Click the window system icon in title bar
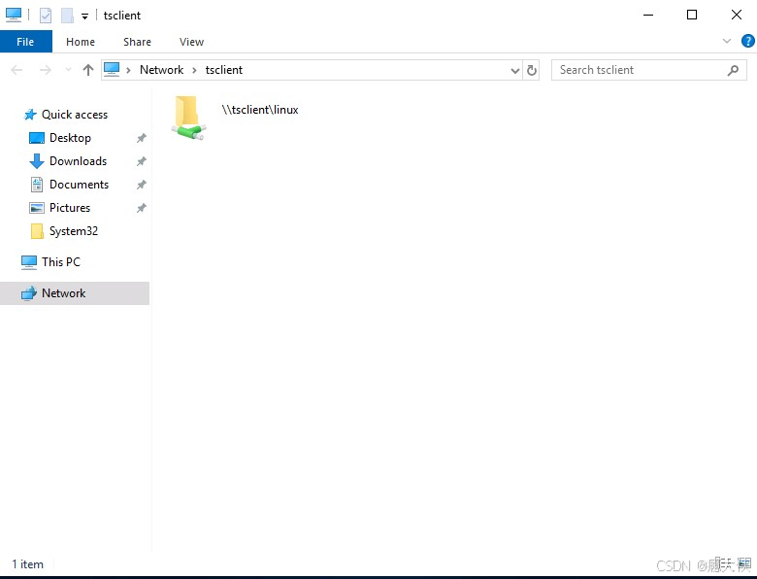The width and height of the screenshot is (757, 579). pos(13,15)
